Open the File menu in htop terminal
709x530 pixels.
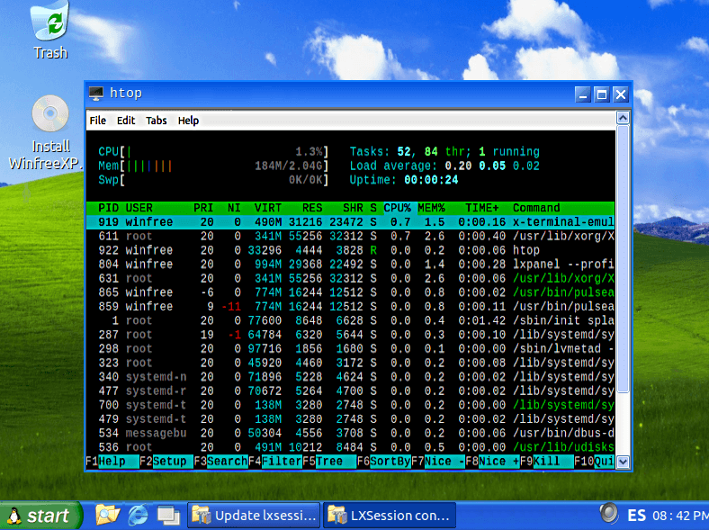coord(98,121)
